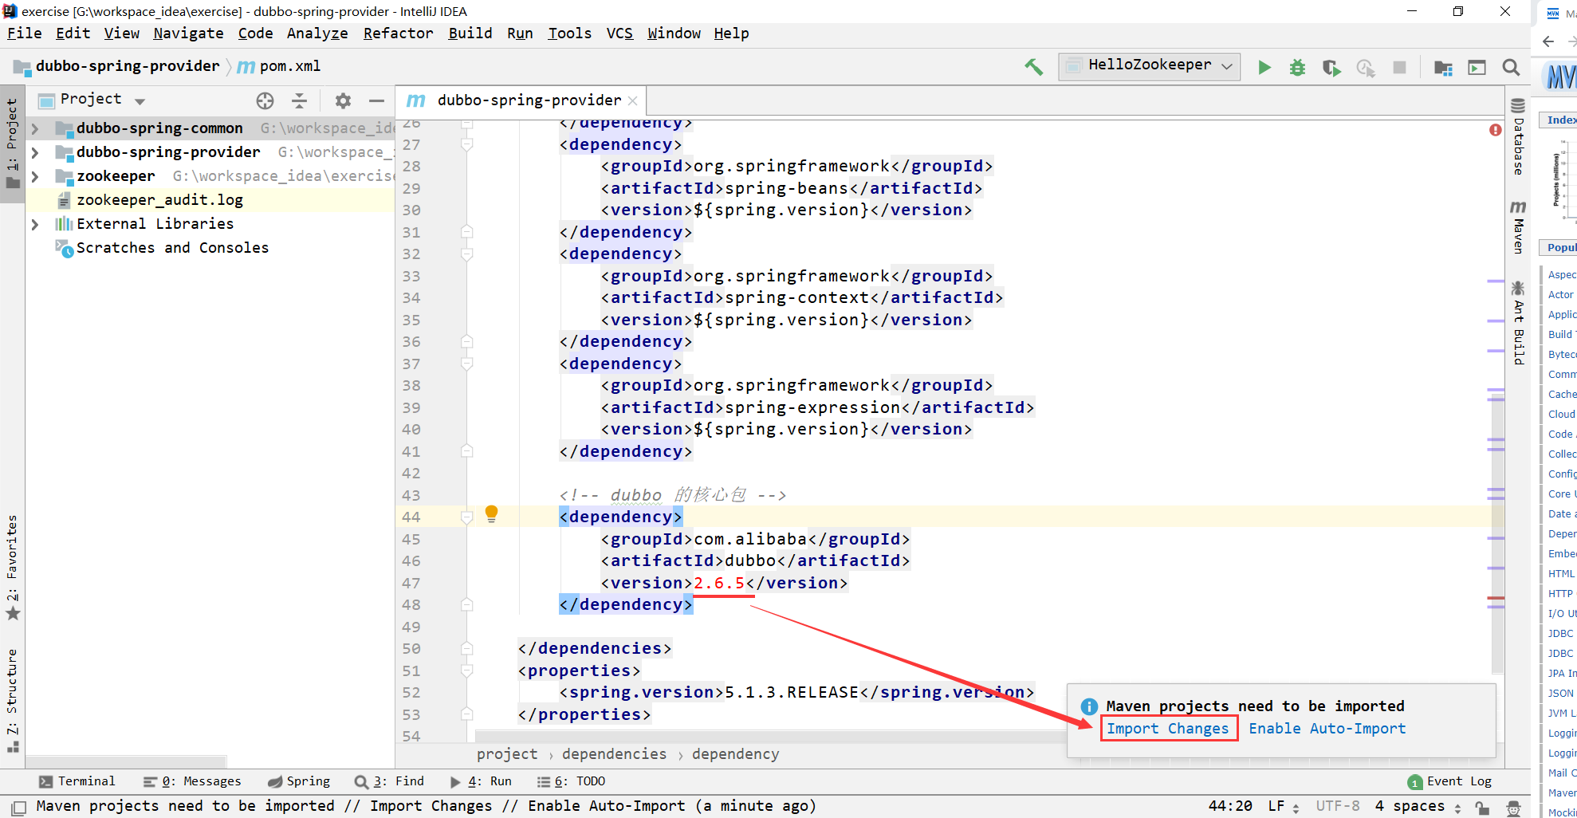Open the VCS menu
This screenshot has height=818, width=1577.
tap(619, 33)
